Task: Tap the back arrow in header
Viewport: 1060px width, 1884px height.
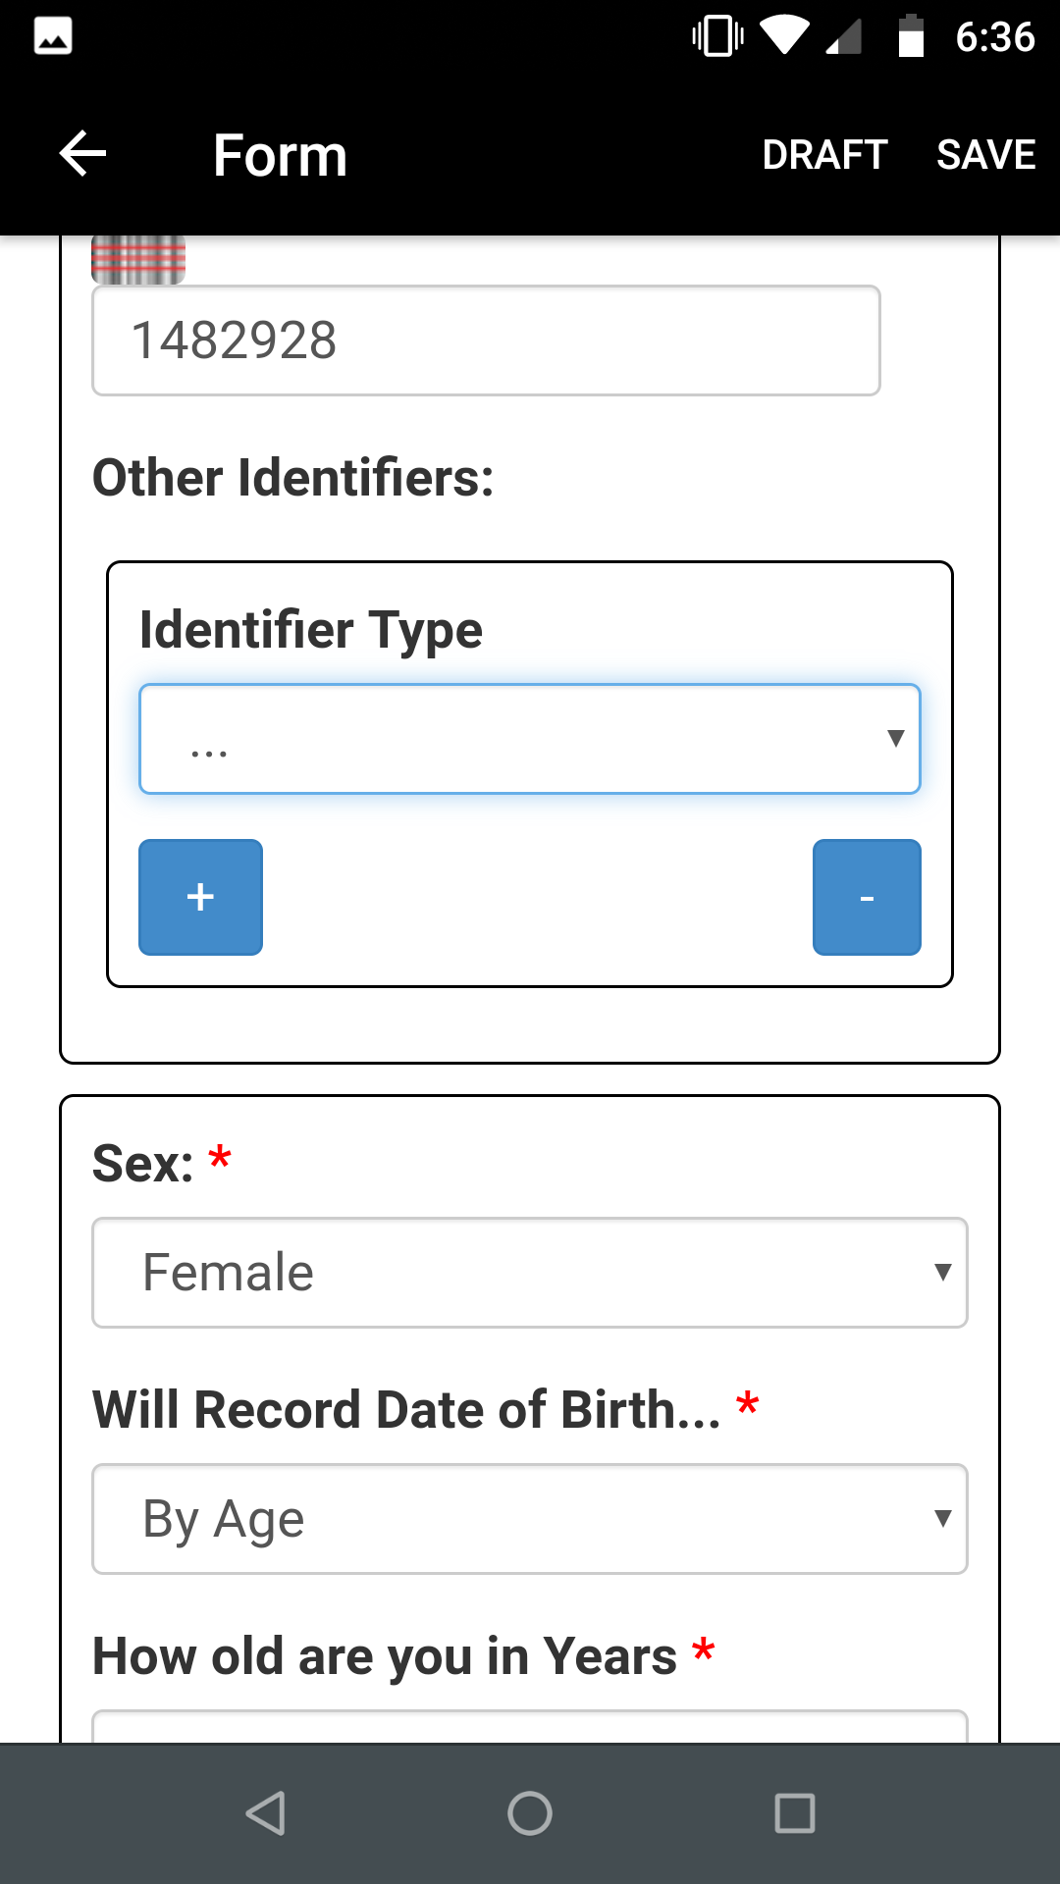Action: 82,154
